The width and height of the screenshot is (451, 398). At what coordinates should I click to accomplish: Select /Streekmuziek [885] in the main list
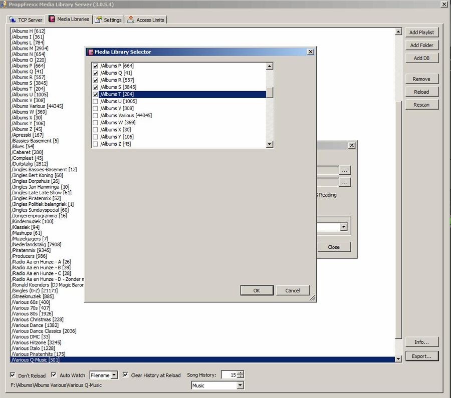point(33,296)
